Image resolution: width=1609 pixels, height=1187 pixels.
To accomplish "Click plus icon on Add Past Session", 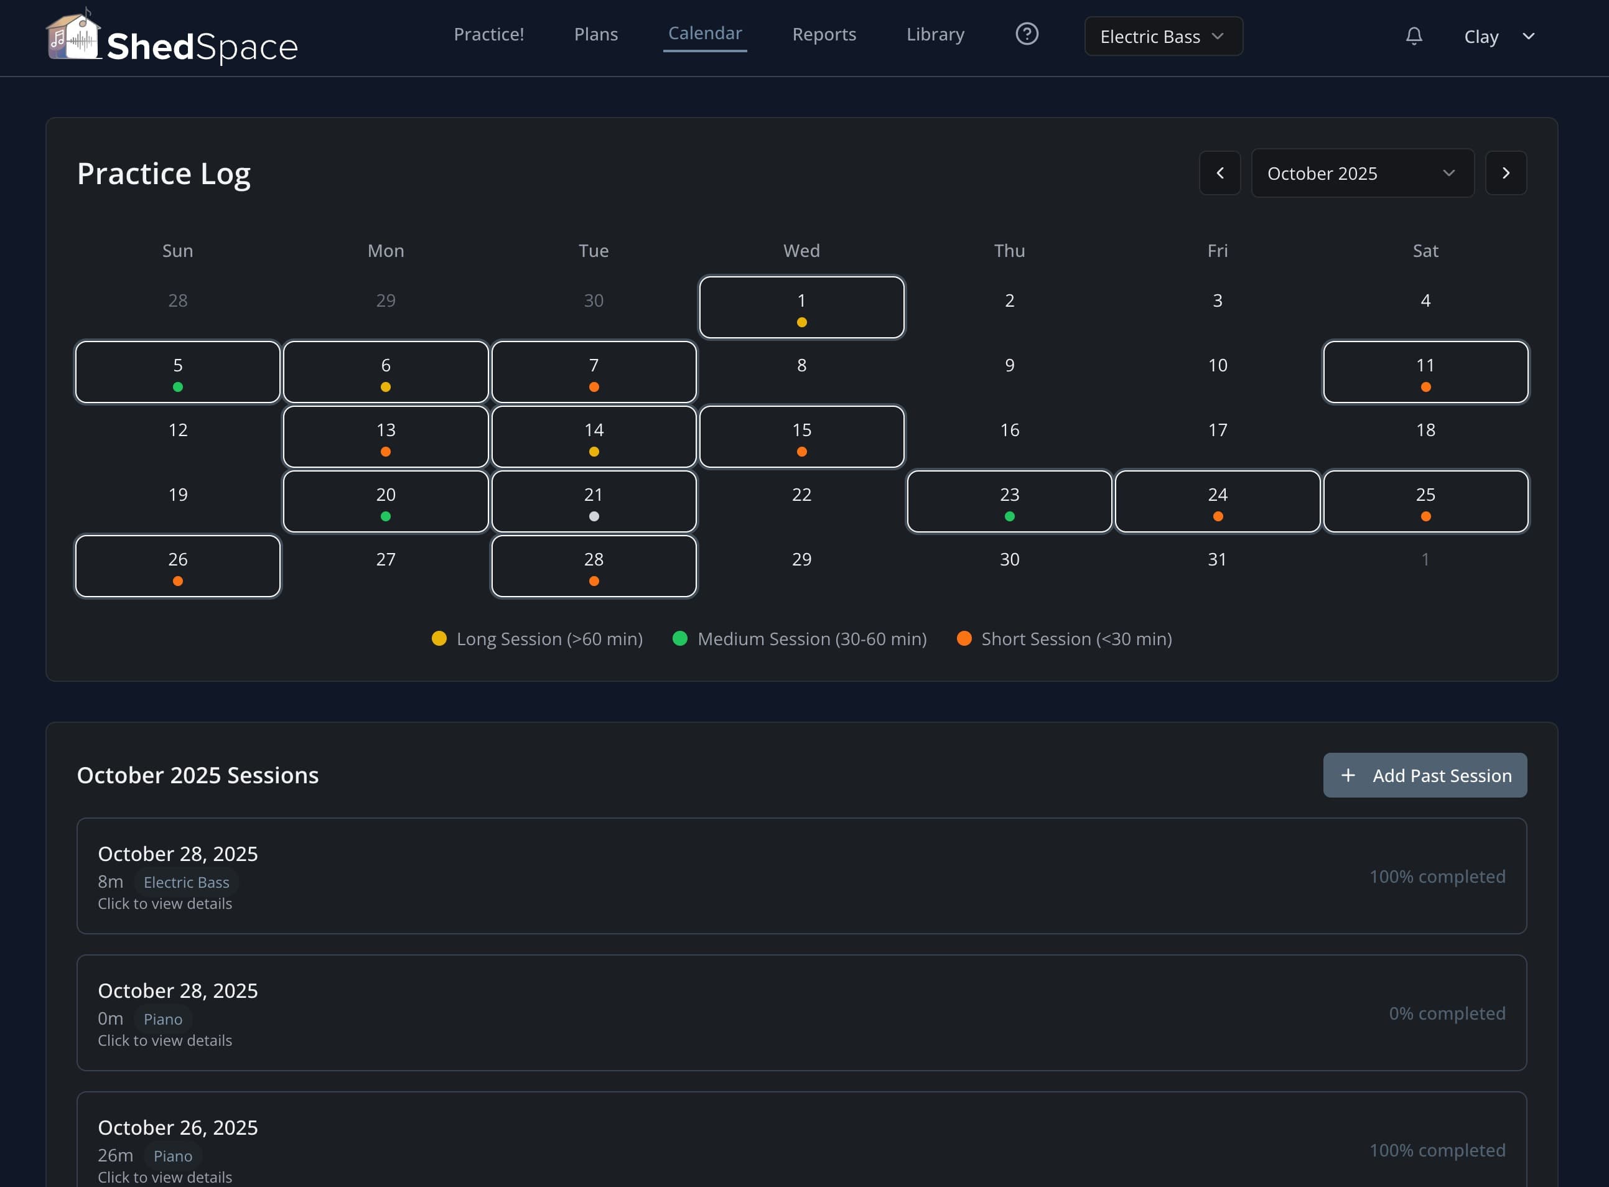I will pos(1348,775).
